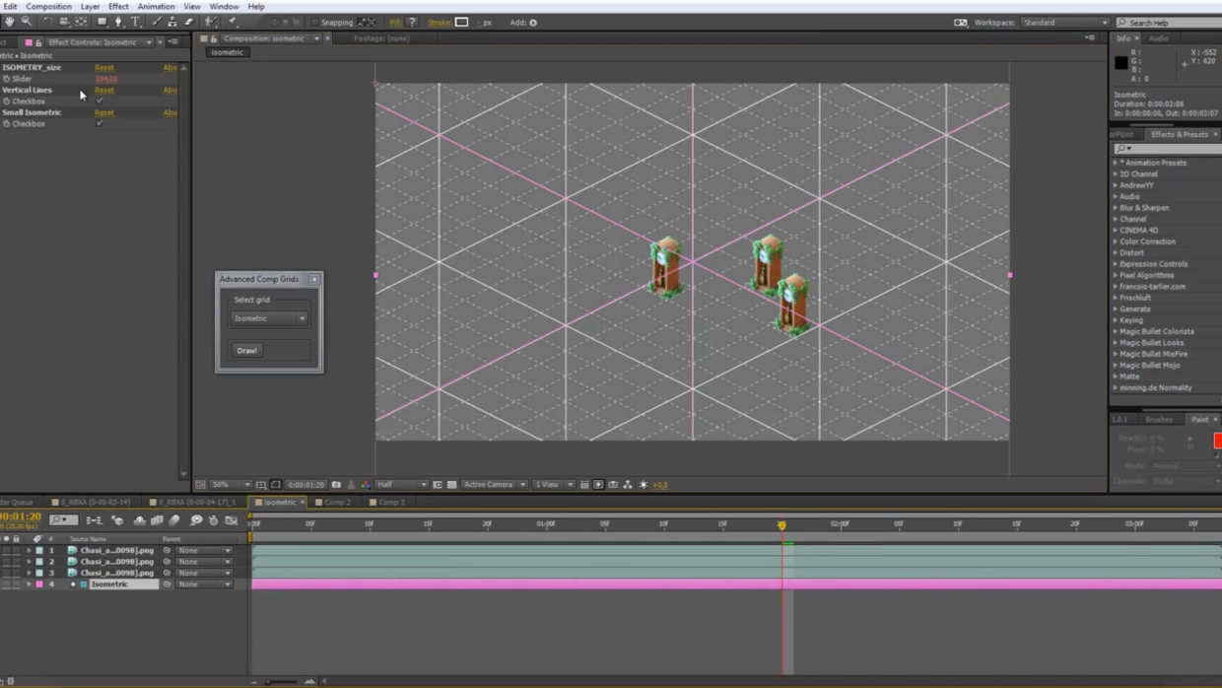Switch to the Audio panel tab

pyautogui.click(x=1158, y=38)
